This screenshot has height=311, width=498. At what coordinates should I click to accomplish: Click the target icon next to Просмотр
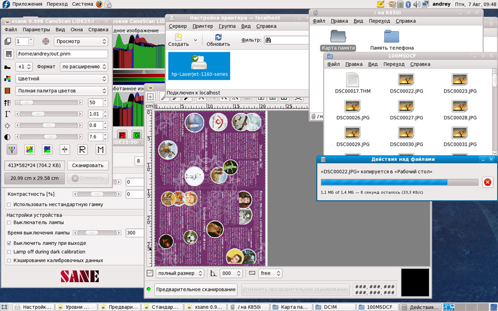[x=46, y=41]
